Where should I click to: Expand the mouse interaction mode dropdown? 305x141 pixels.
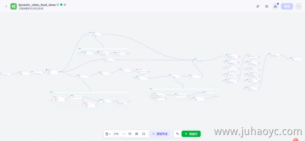pos(108,134)
